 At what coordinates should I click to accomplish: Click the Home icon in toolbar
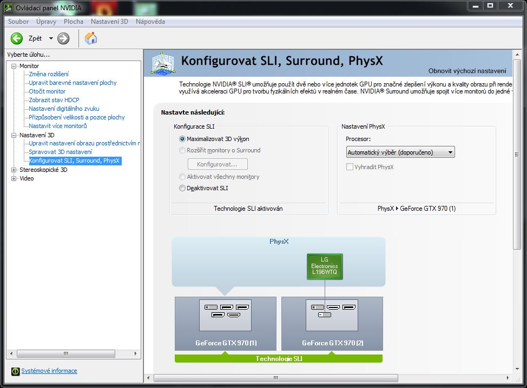(x=91, y=38)
